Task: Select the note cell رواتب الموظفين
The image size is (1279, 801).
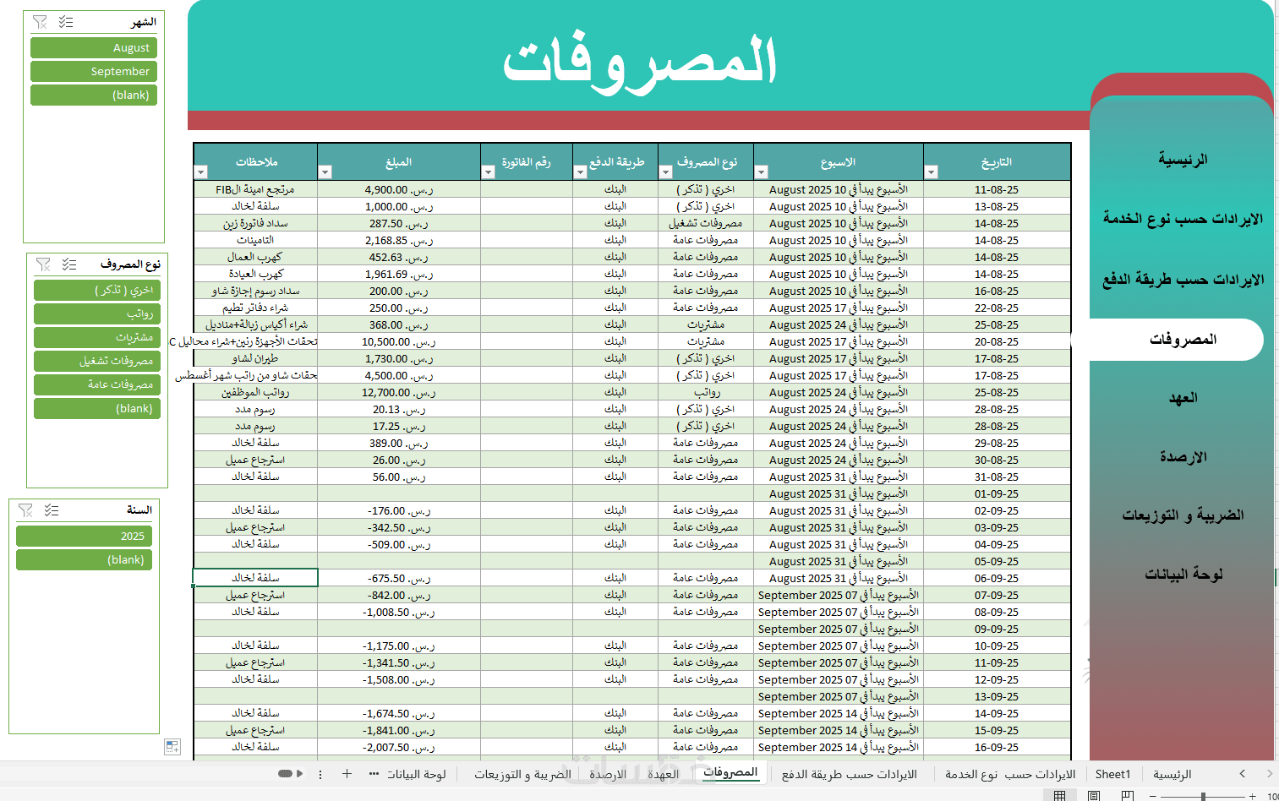Action: tap(255, 392)
